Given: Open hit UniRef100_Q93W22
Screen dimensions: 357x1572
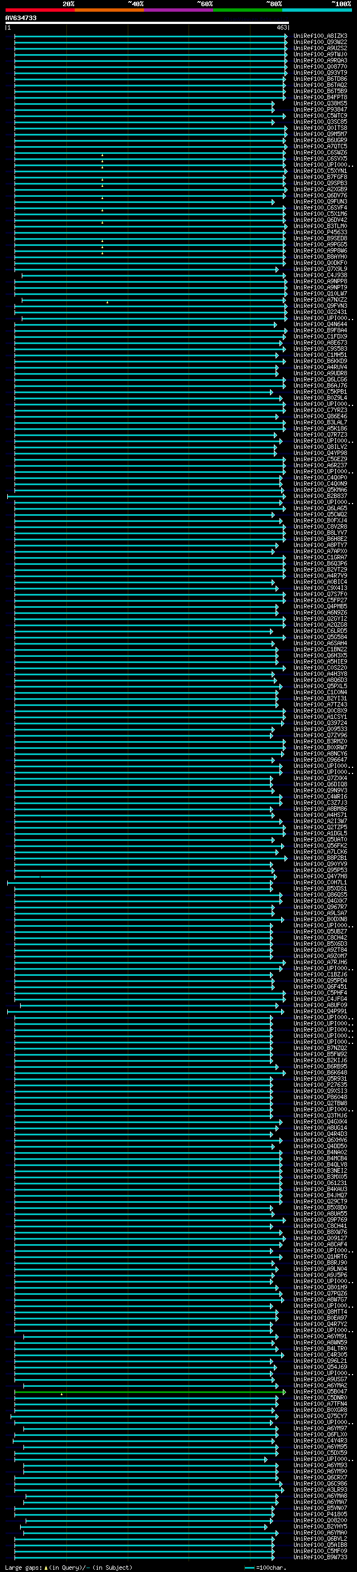Looking at the screenshot, I should point(320,42).
